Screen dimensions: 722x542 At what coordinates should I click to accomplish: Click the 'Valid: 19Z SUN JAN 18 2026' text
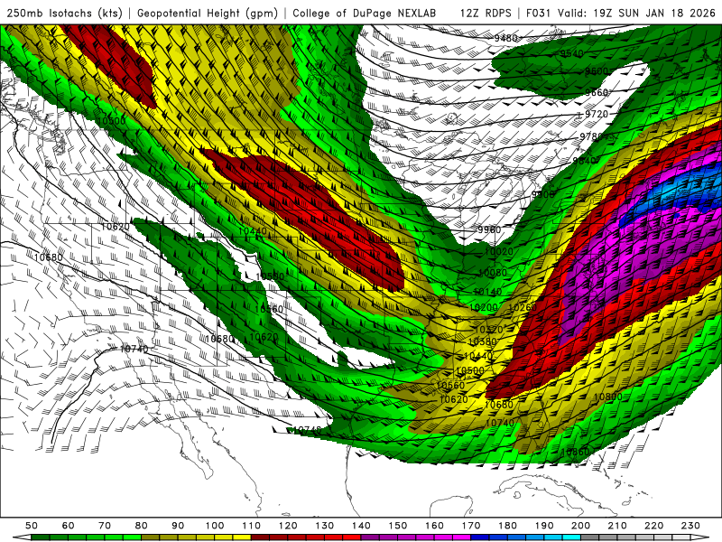[x=636, y=14]
